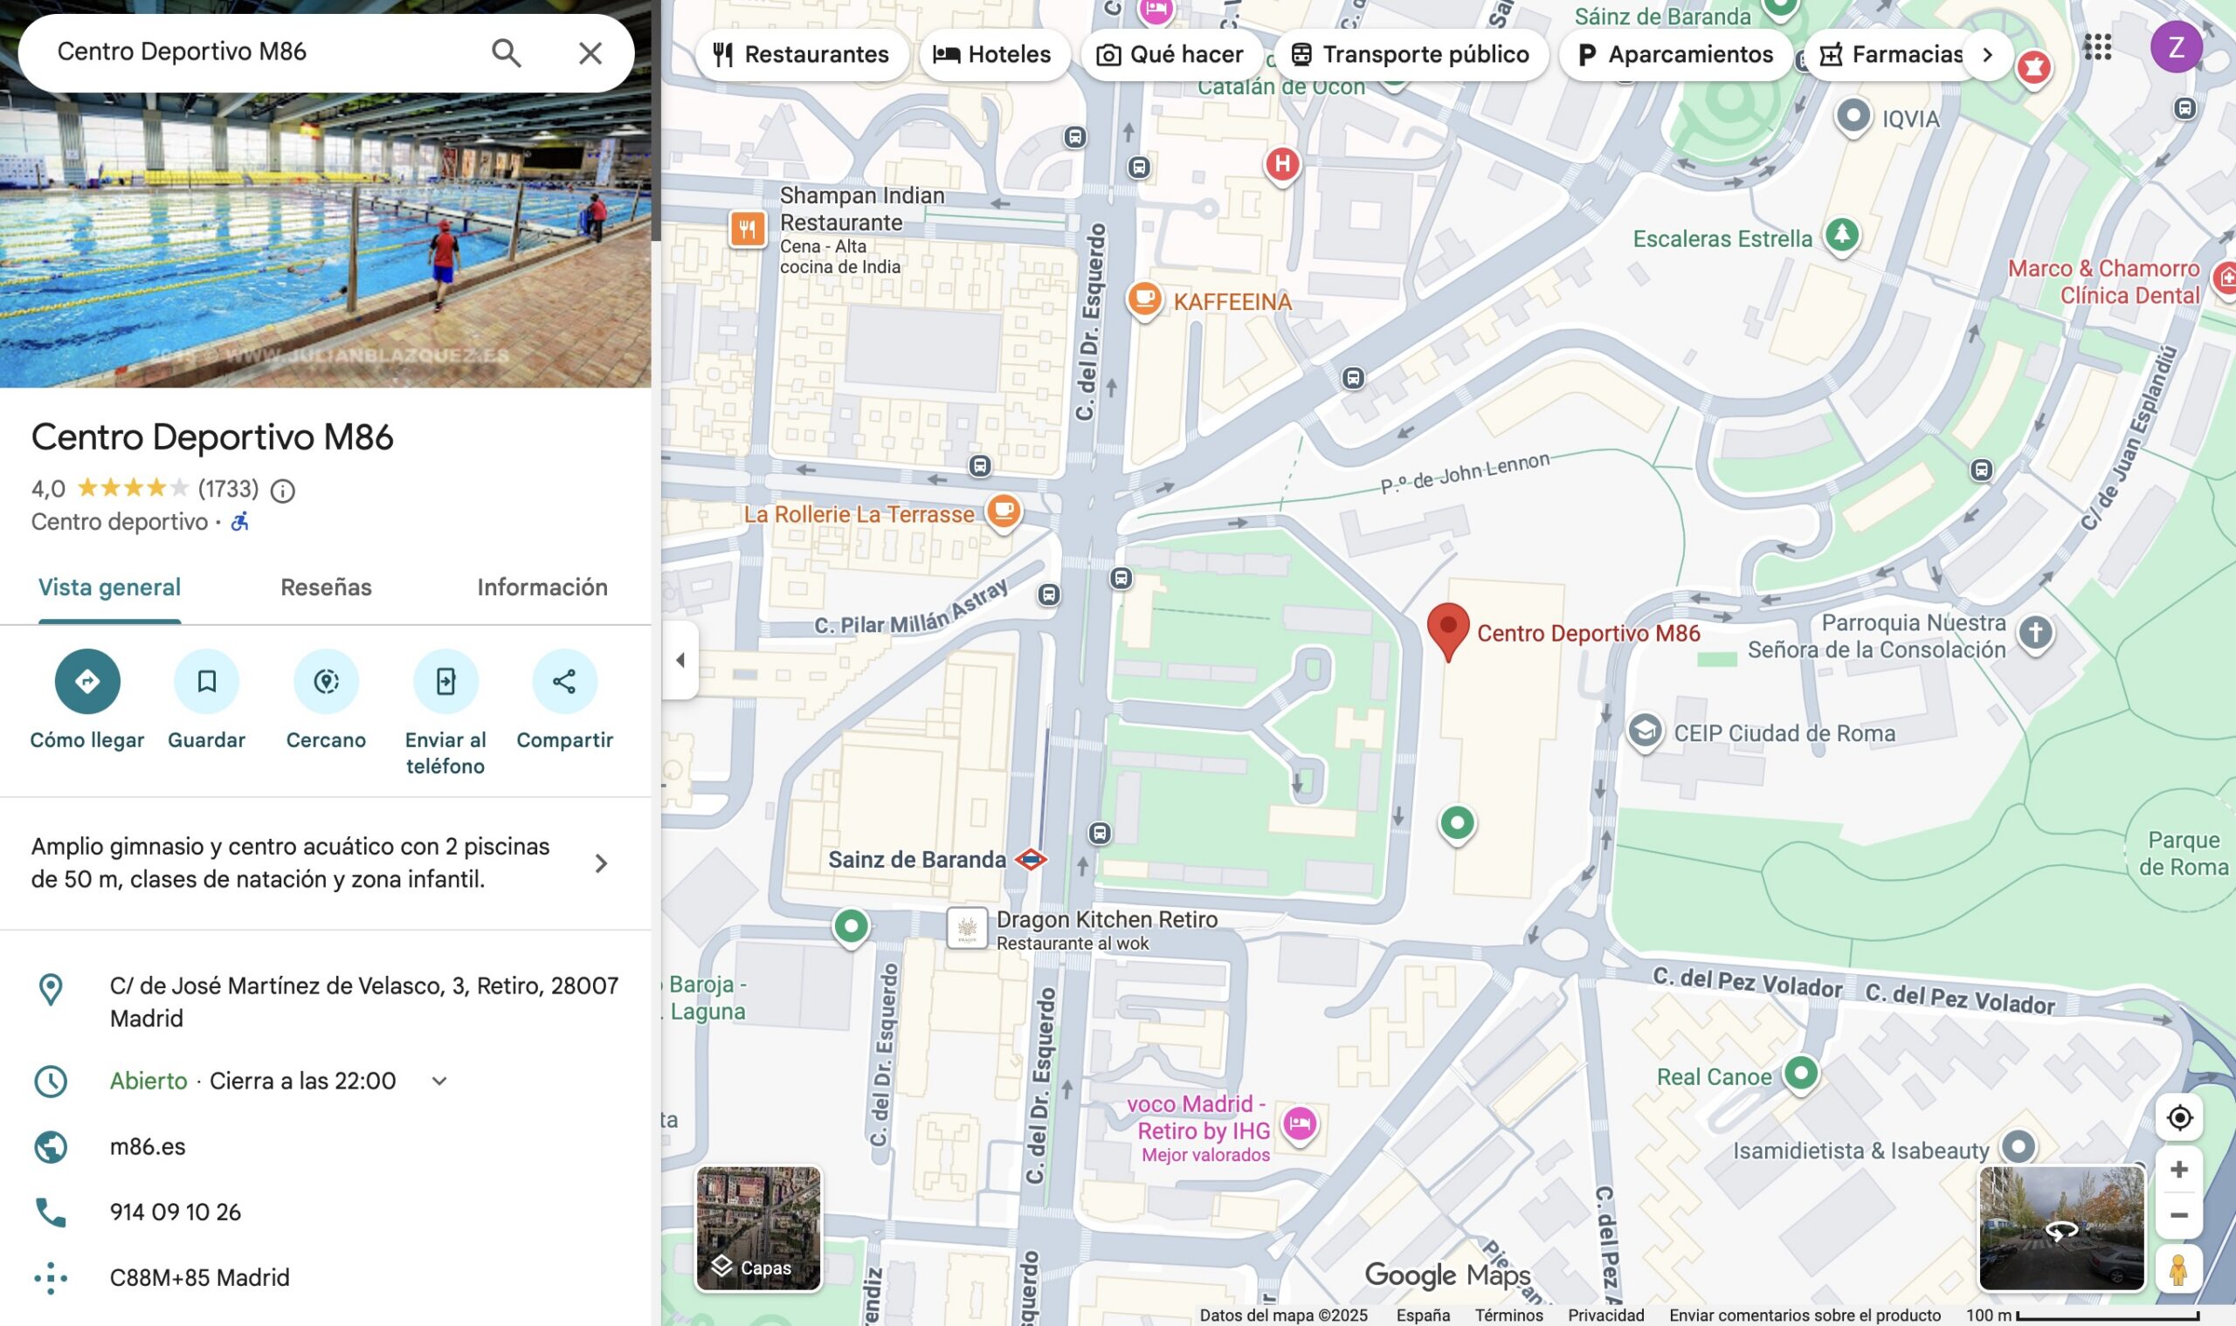Click Enviar al teléfono icon

(445, 682)
